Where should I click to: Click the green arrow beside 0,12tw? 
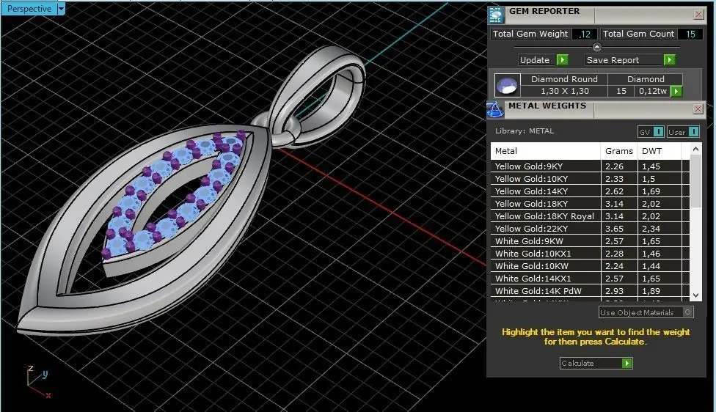pyautogui.click(x=676, y=91)
